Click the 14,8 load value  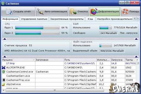click(x=114, y=63)
